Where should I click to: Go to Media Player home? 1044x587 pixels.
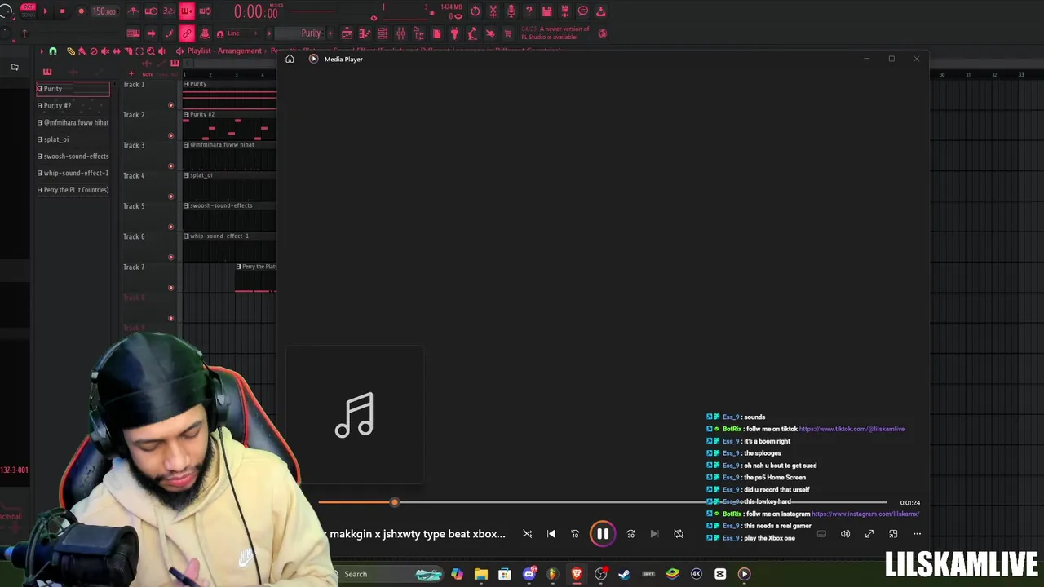click(x=290, y=59)
